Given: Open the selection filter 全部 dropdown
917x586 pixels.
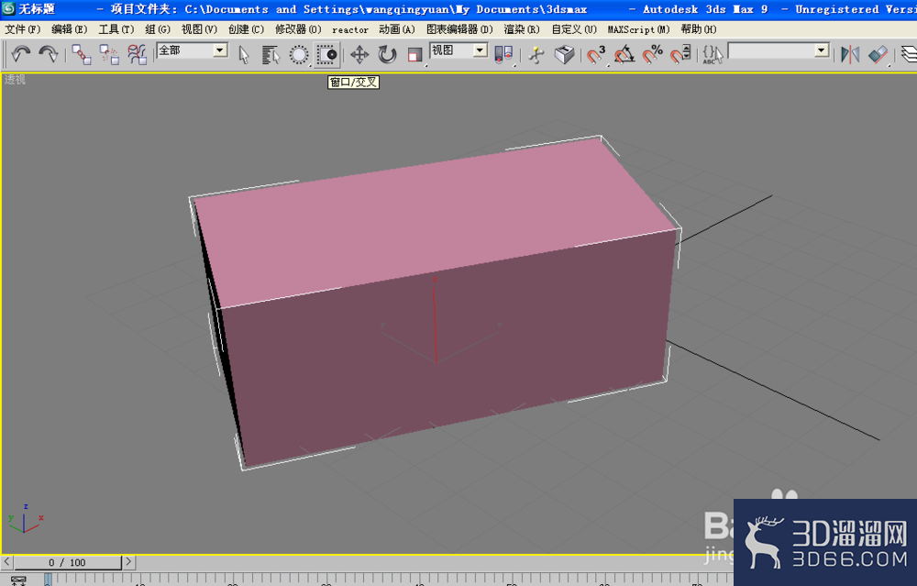Looking at the screenshot, I should click(x=220, y=50).
